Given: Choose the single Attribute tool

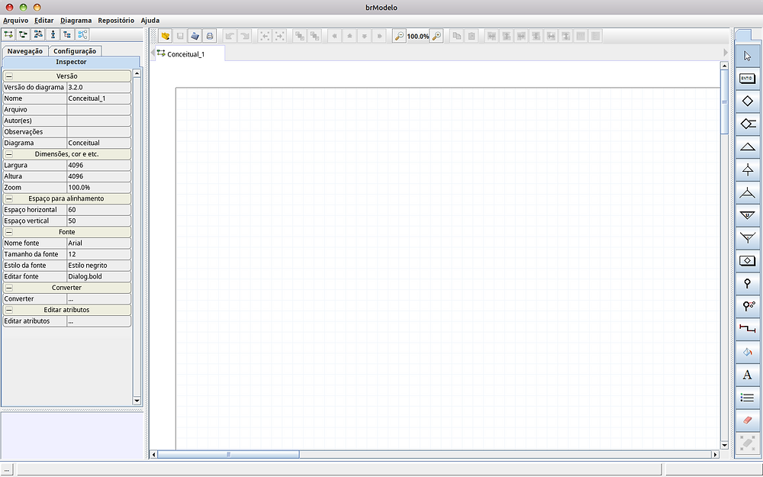Looking at the screenshot, I should [x=747, y=284].
